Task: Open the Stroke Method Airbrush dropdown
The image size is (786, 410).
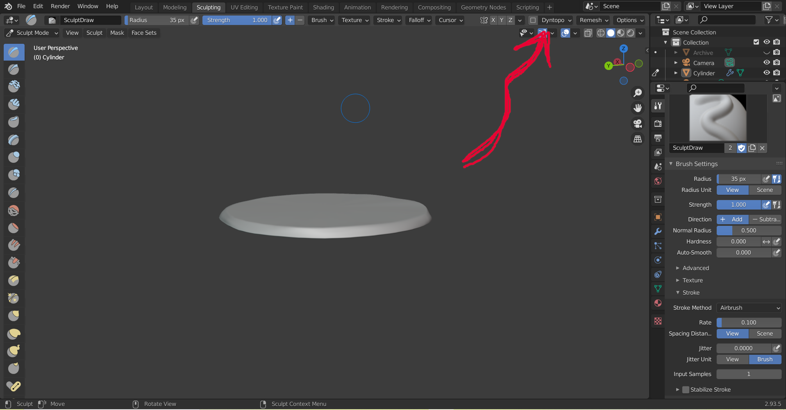Action: [x=749, y=308]
